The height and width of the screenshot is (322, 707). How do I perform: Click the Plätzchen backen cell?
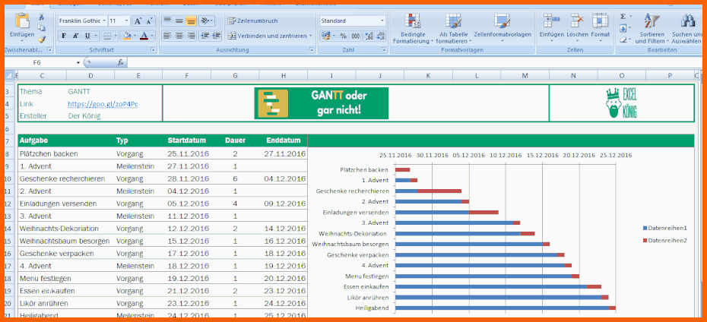(x=49, y=153)
